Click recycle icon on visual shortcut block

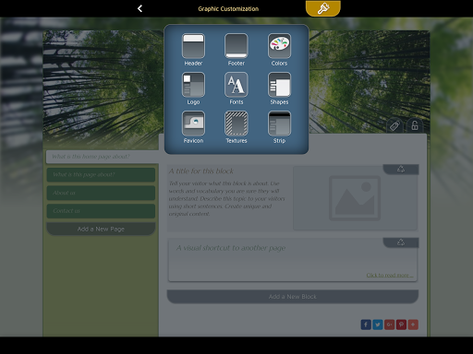[x=401, y=242]
